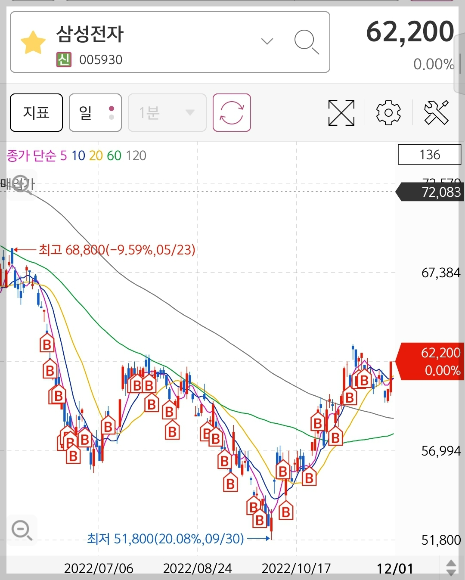Click the 2022/10/17 date label

pyautogui.click(x=296, y=568)
